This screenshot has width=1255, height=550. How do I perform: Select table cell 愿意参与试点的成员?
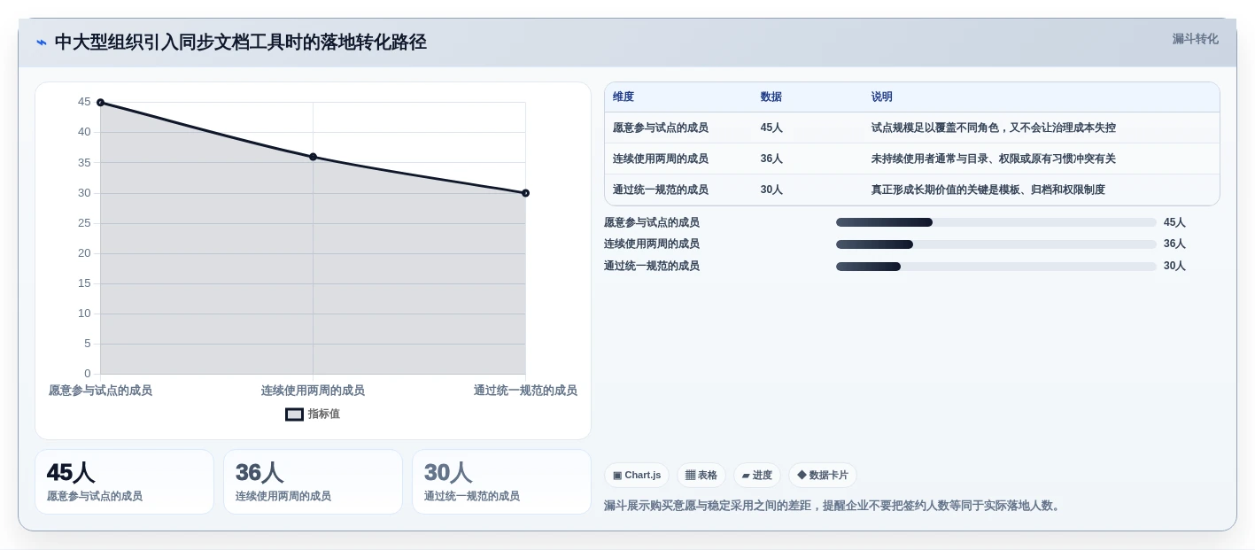[661, 128]
